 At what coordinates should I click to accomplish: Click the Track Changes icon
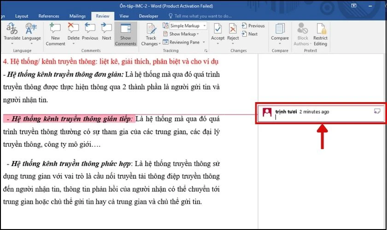(x=151, y=29)
